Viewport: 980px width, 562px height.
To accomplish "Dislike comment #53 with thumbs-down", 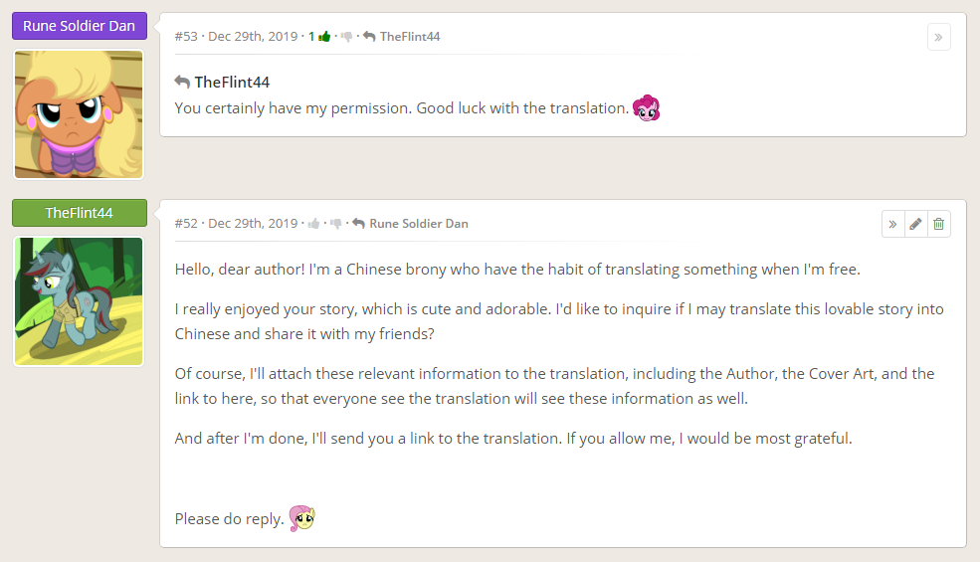I will [x=346, y=37].
